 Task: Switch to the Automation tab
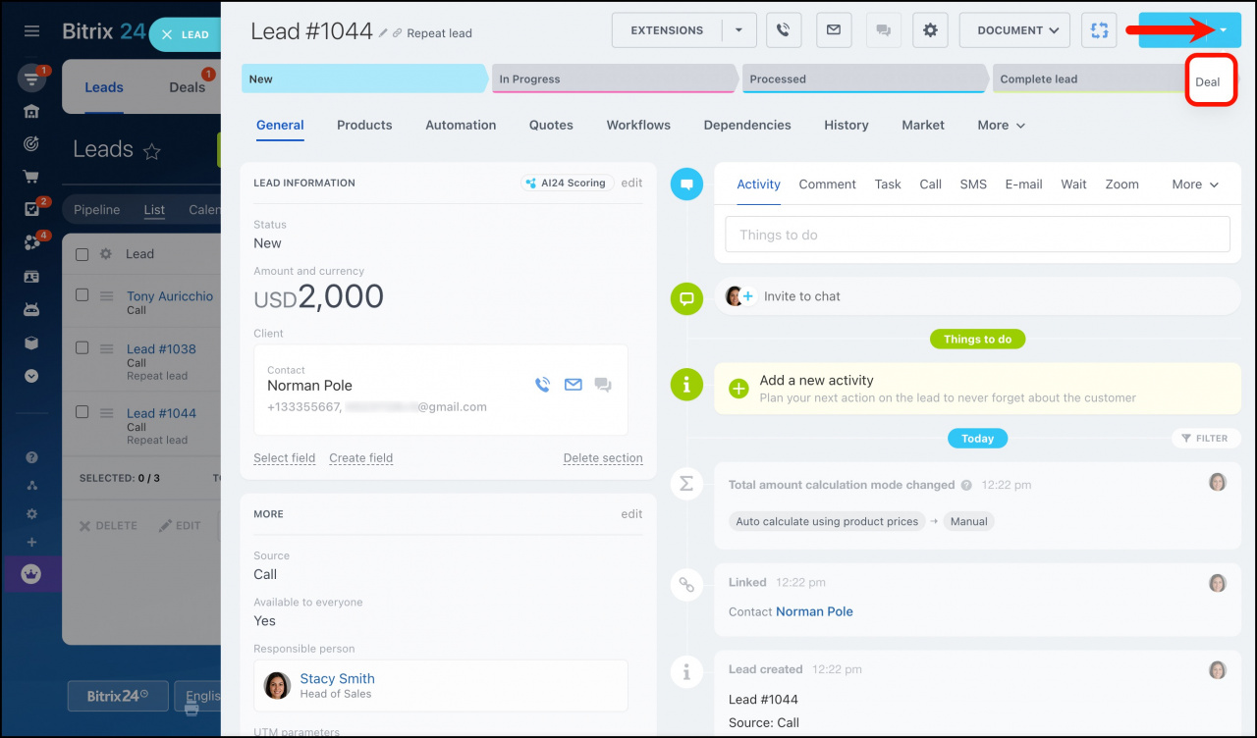click(x=461, y=126)
